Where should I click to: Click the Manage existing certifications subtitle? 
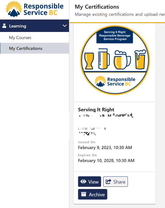pyautogui.click(x=120, y=14)
